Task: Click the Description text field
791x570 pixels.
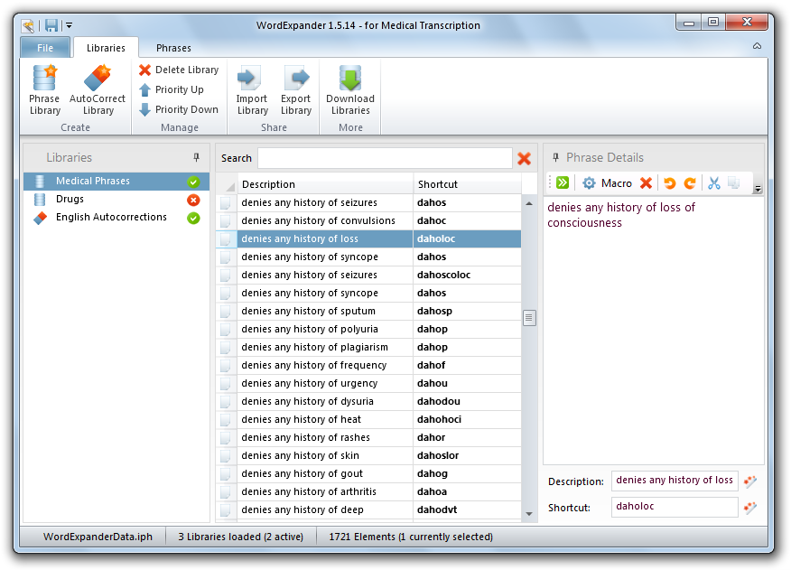Action: tap(675, 481)
